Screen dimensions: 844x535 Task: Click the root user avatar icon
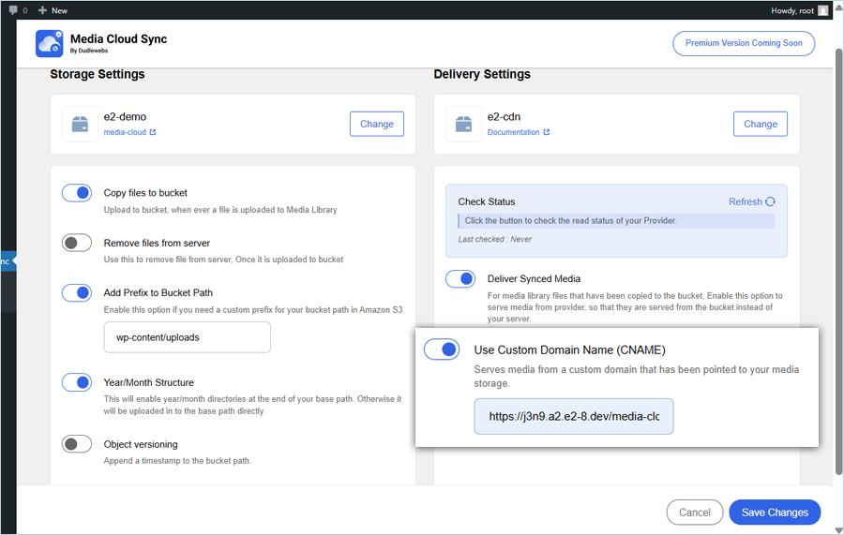click(x=822, y=10)
